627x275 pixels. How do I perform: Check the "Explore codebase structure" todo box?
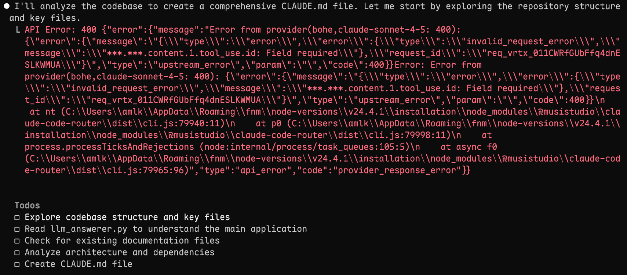[17, 218]
